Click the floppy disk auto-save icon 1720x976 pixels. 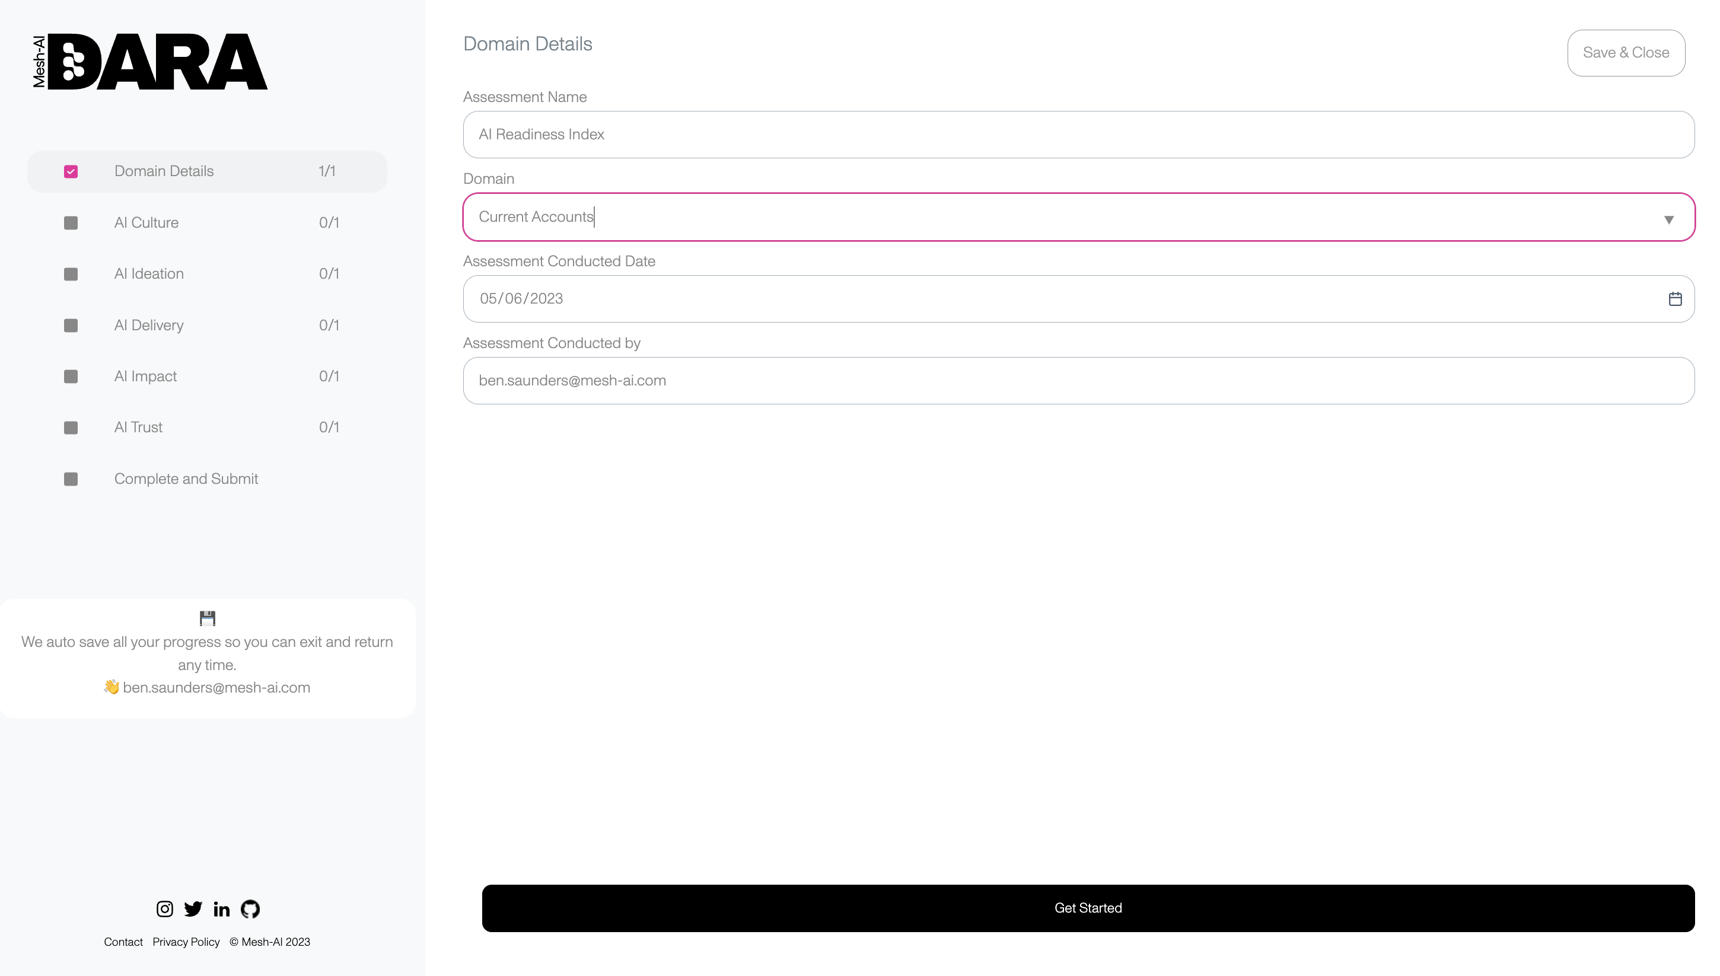tap(207, 618)
